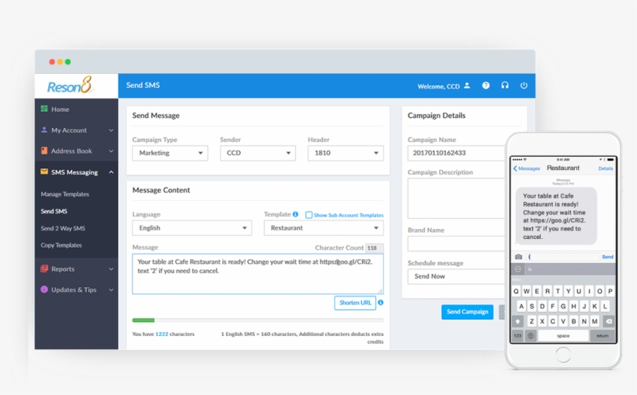Click the Address Book icon
The height and width of the screenshot is (395, 637).
(x=44, y=151)
